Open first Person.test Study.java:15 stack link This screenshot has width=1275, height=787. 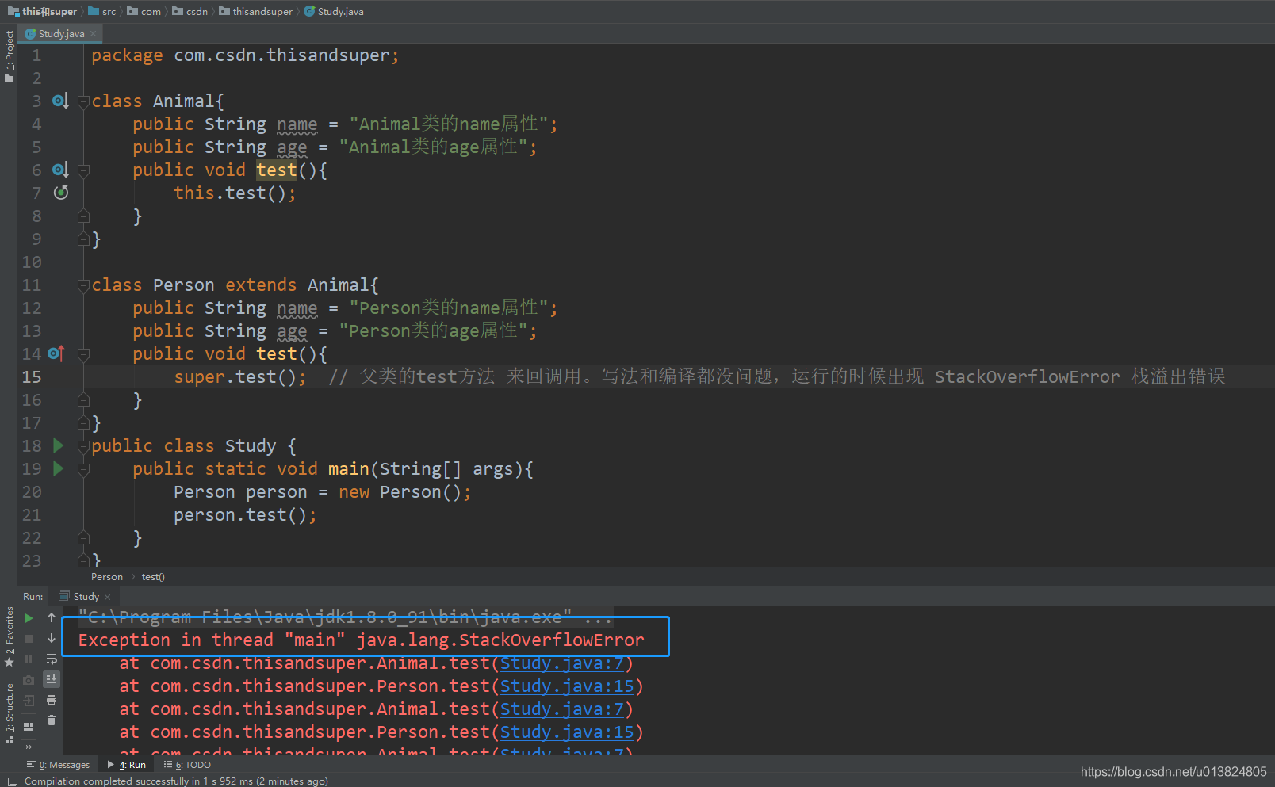click(x=567, y=686)
